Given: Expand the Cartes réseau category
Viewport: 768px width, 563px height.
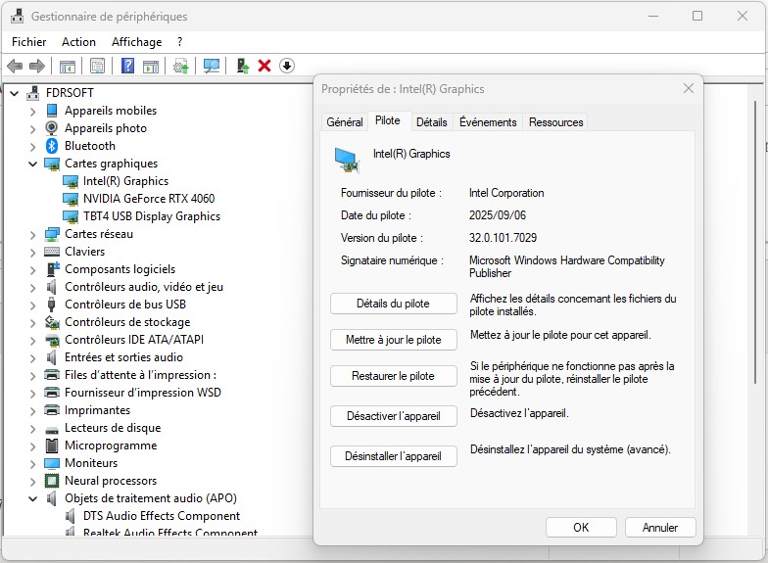Looking at the screenshot, I should tap(32, 234).
